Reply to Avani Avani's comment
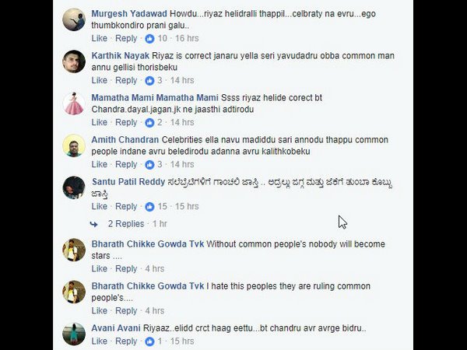This screenshot has width=467, height=350. tap(126, 341)
